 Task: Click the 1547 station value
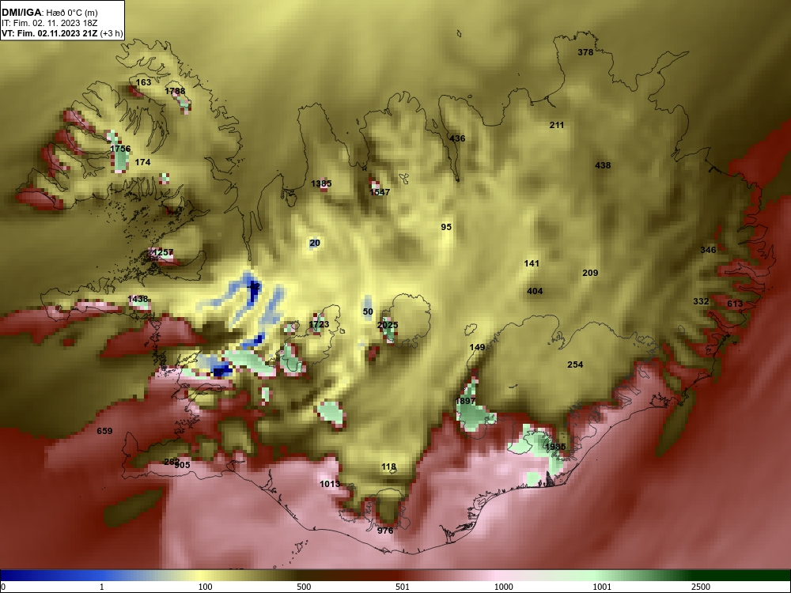pyautogui.click(x=380, y=192)
